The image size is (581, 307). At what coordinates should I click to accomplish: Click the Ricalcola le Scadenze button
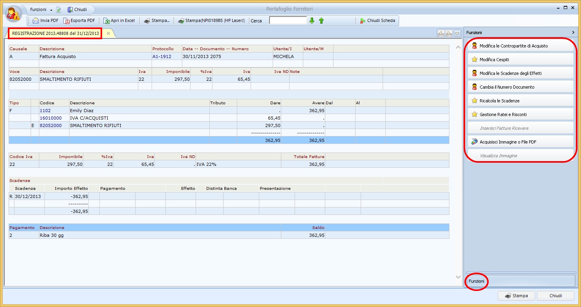[519, 101]
